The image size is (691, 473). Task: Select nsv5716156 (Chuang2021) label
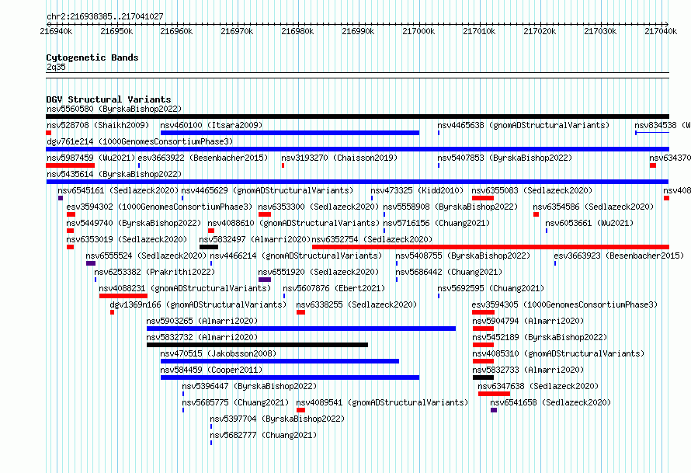click(436, 223)
